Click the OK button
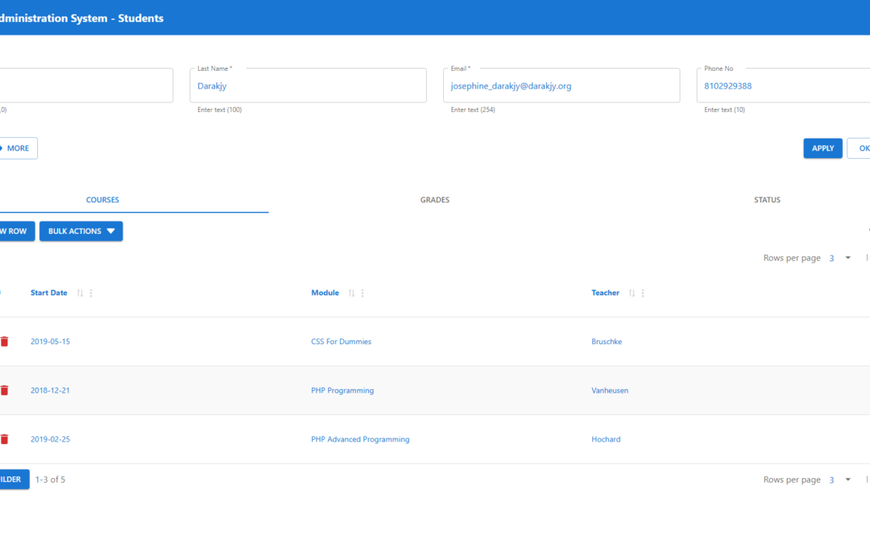The image size is (870, 544). [859, 148]
